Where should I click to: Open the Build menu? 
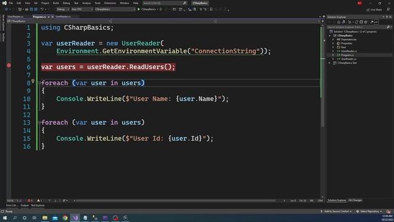56,3
